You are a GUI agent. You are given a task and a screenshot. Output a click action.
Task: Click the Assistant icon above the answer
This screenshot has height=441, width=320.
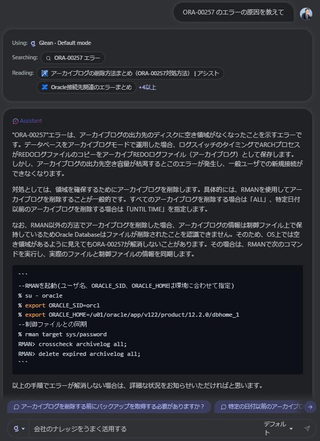click(15, 121)
